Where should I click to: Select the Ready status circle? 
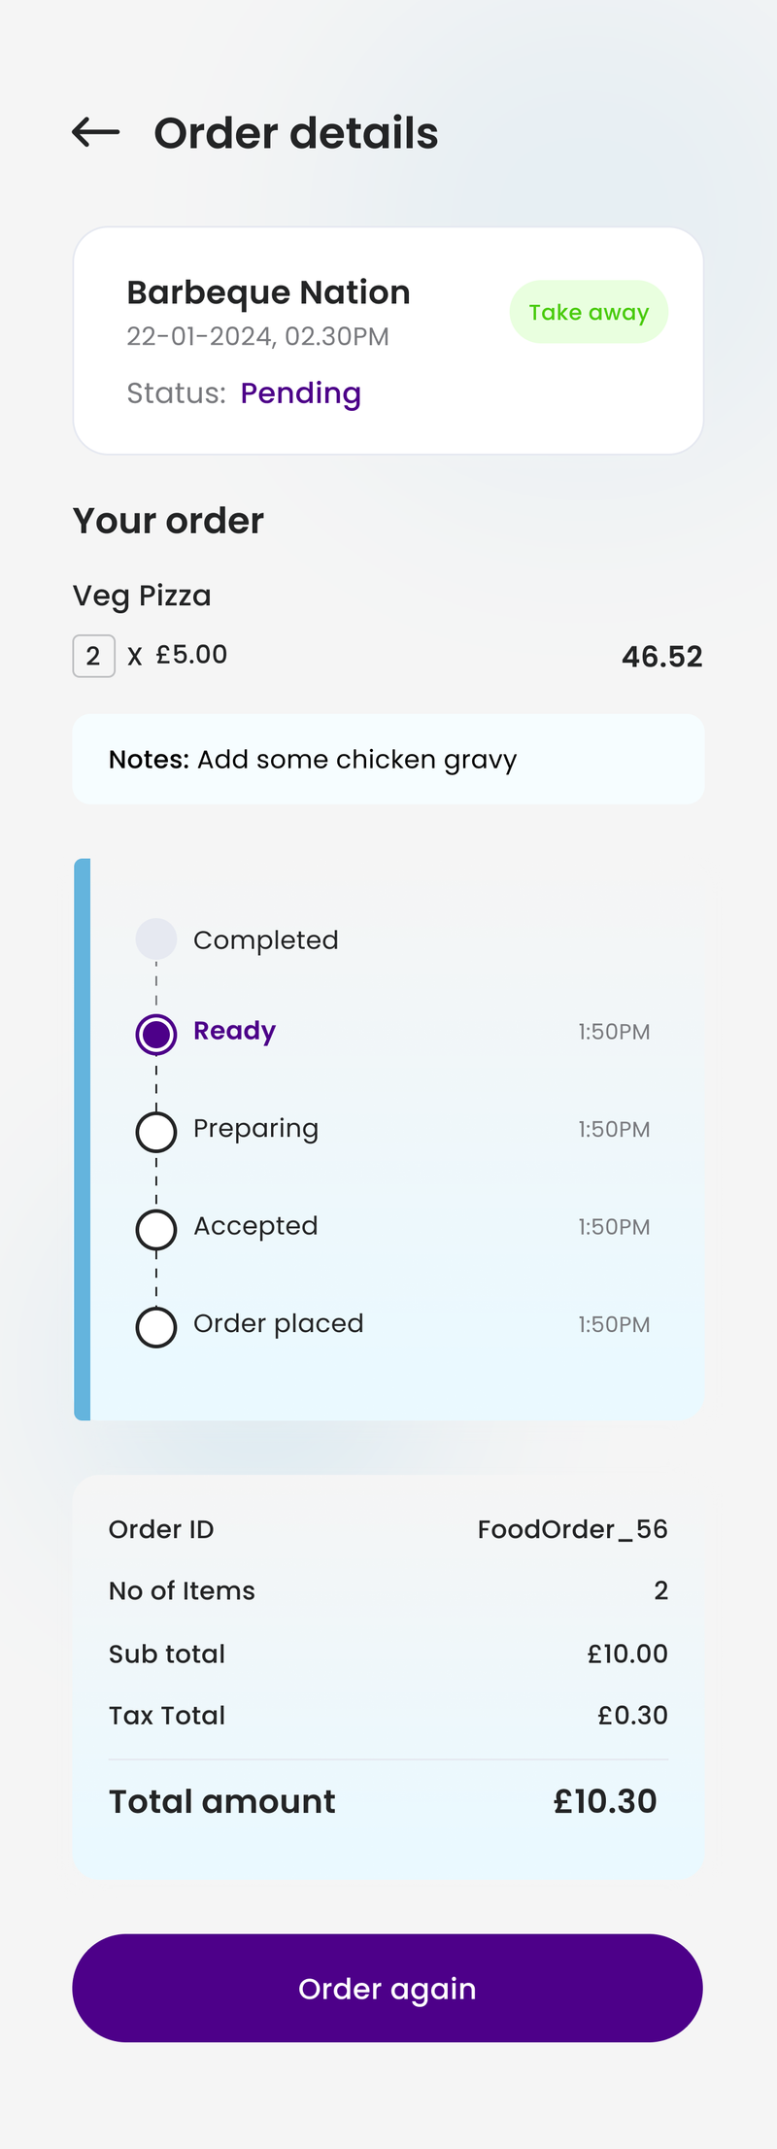pos(155,1034)
